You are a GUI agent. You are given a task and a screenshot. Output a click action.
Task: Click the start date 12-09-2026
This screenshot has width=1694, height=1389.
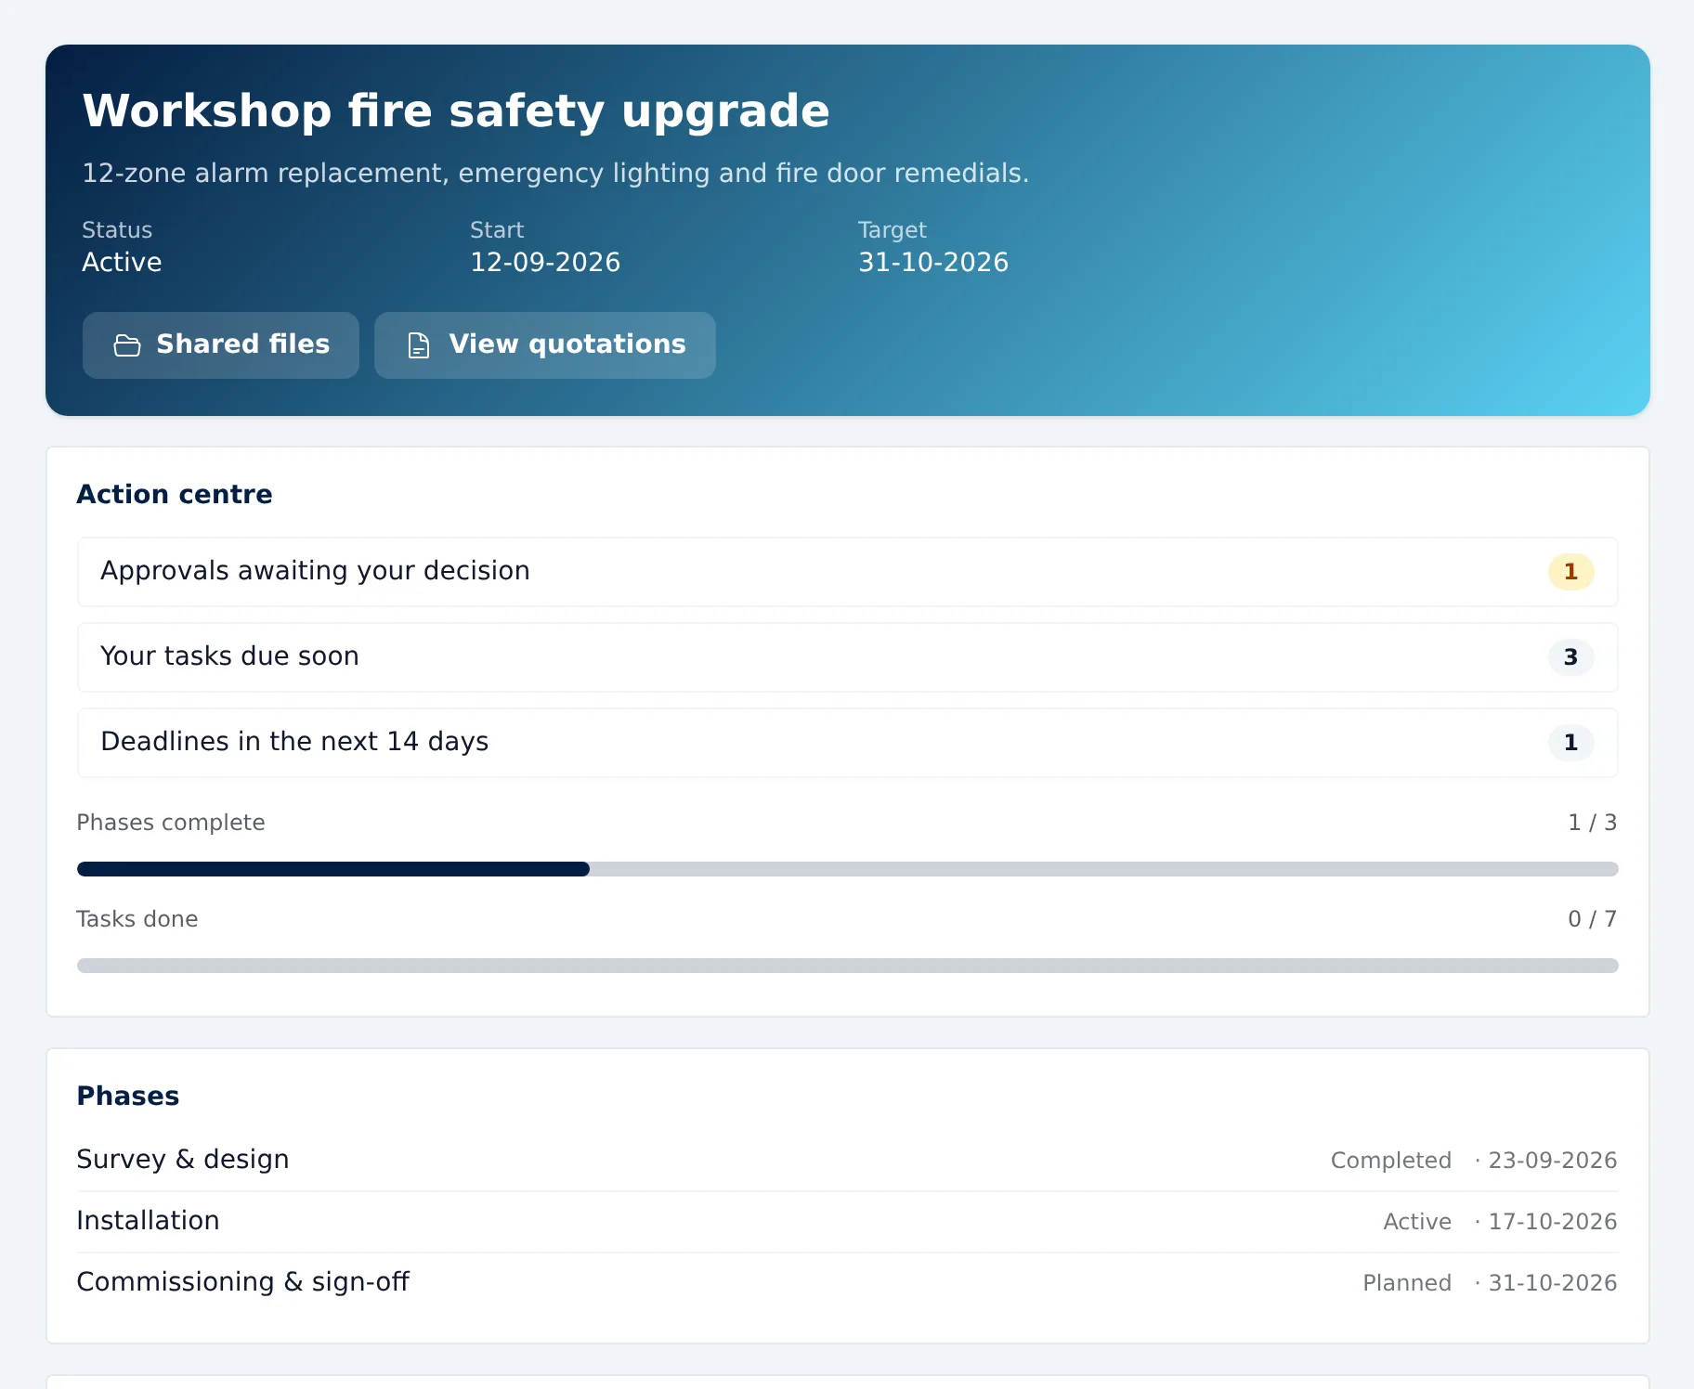pos(545,263)
